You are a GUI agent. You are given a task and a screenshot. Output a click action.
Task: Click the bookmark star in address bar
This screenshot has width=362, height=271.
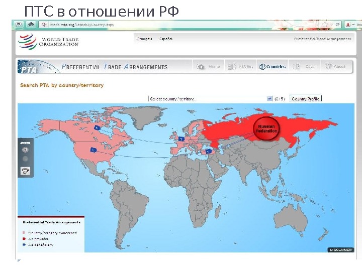pos(325,25)
